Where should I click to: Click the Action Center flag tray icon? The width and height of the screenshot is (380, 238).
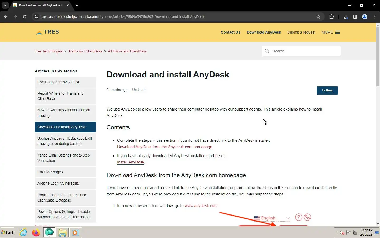click(349, 233)
